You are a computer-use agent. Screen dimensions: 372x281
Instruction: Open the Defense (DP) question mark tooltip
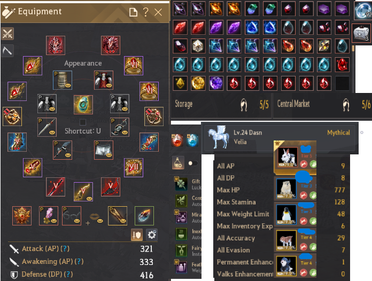click(68, 274)
